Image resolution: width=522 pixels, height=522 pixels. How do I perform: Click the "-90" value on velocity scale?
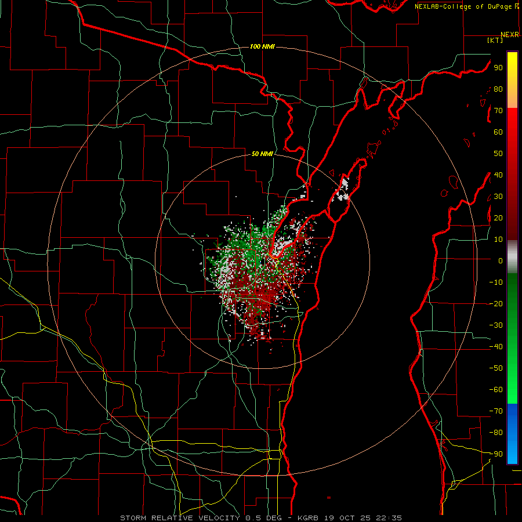(x=496, y=454)
